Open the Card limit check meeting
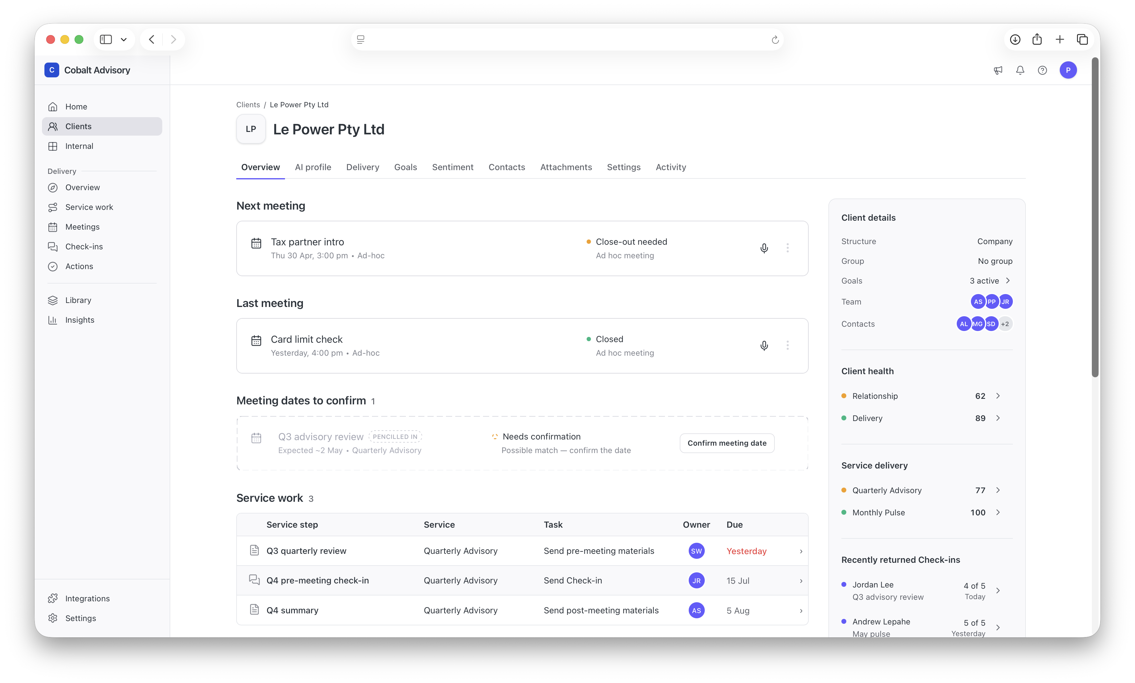This screenshot has height=683, width=1135. tap(522, 346)
